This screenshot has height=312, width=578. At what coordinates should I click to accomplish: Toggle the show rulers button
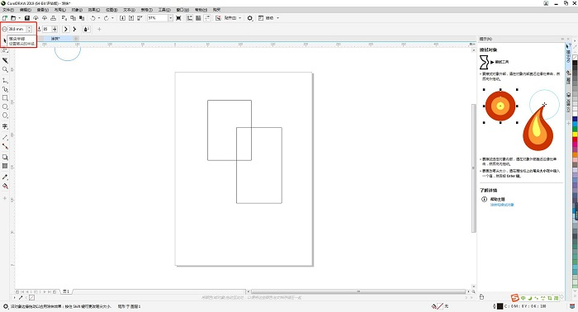coord(189,18)
